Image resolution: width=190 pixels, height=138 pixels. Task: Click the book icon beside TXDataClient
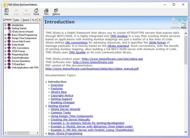(x=9, y=65)
